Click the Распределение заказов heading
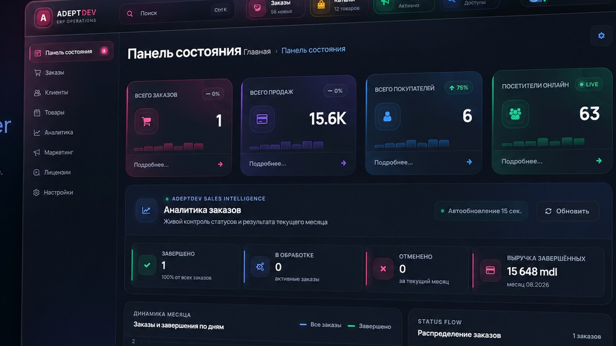Screen dimensions: 616x346 click(459, 335)
